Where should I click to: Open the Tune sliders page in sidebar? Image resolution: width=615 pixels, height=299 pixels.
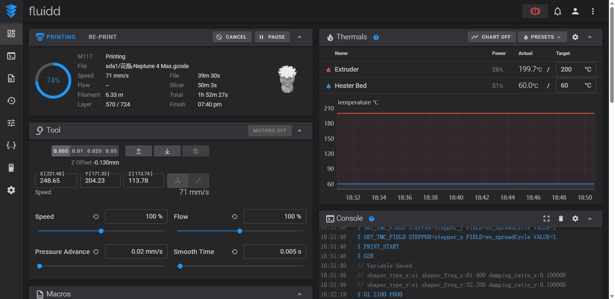(x=11, y=123)
